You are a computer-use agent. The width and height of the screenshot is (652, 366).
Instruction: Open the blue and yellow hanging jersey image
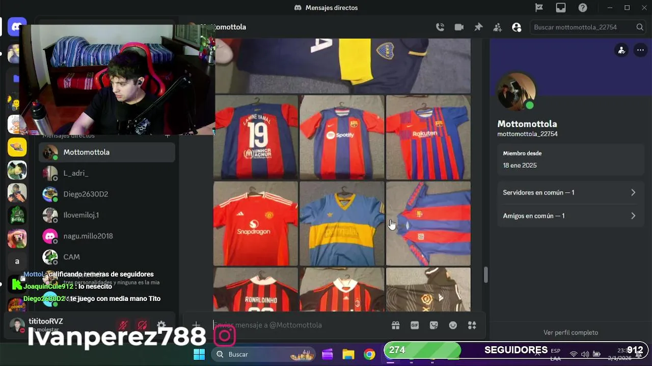coord(342,224)
